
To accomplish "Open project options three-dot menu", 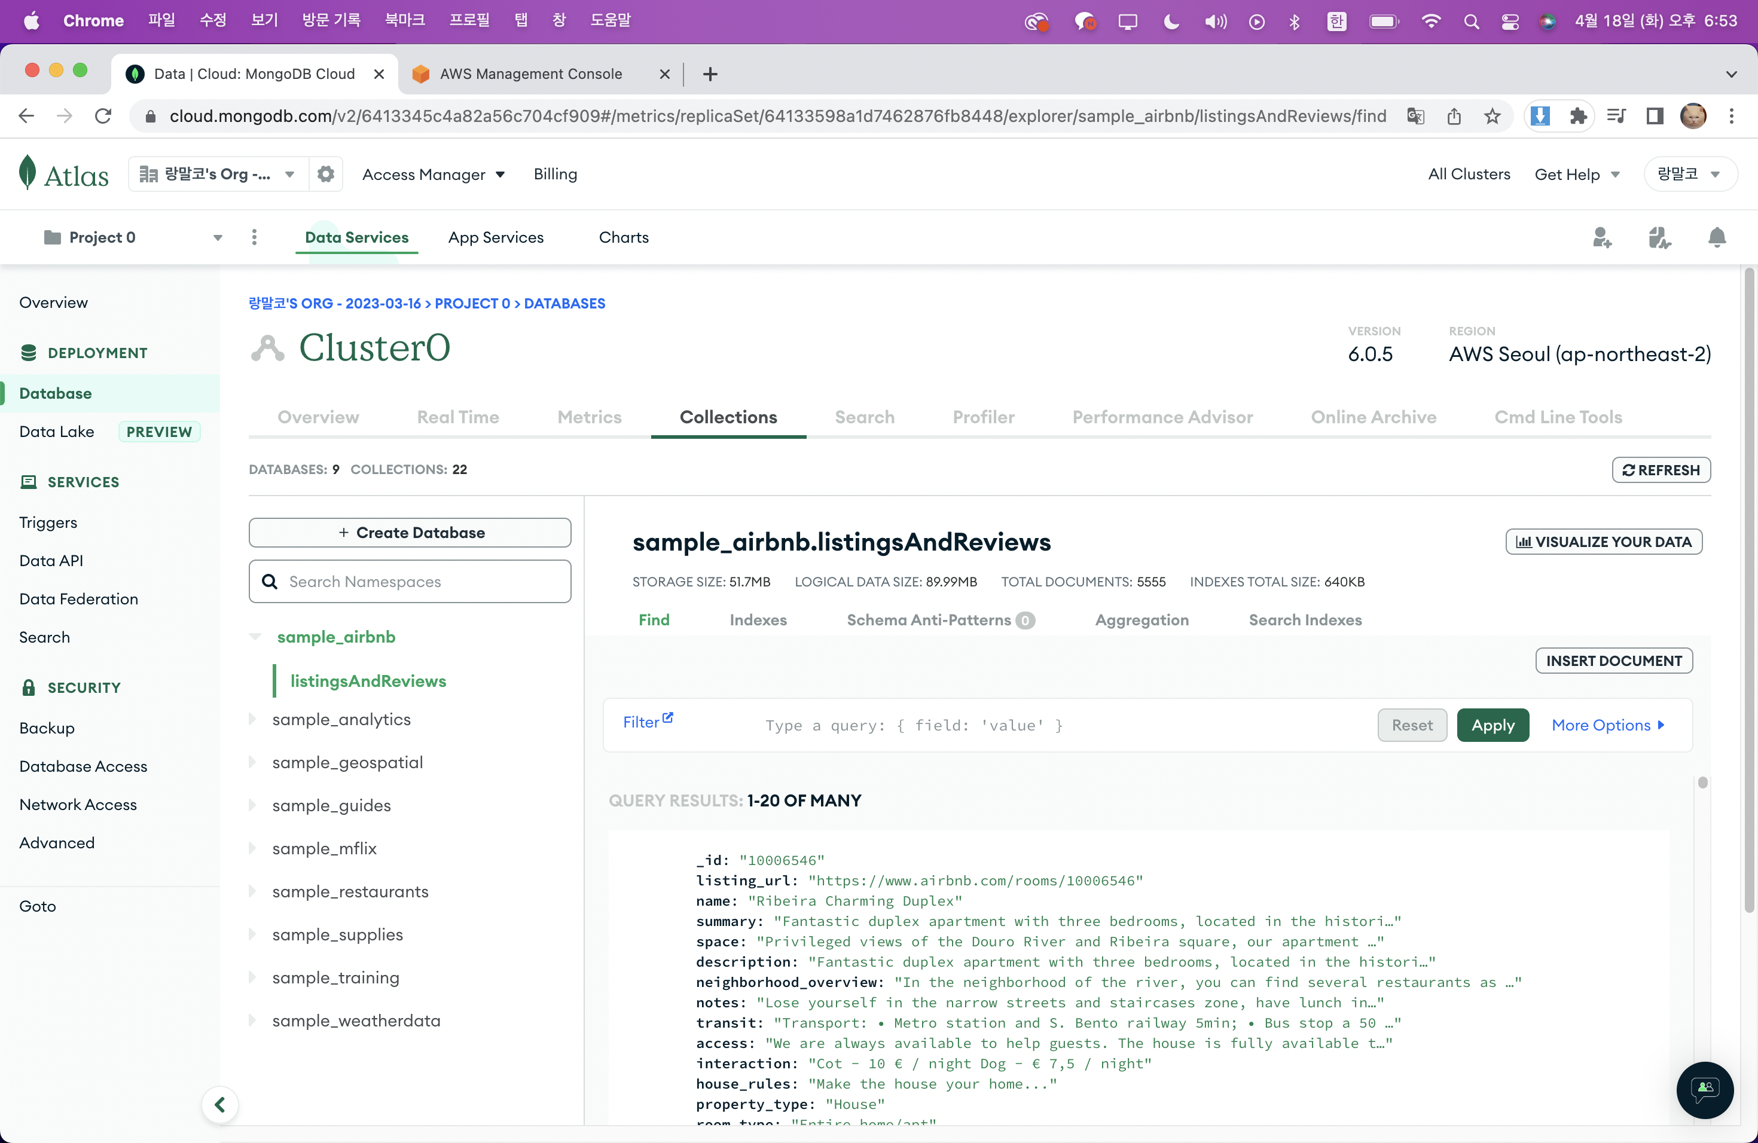I will click(254, 237).
